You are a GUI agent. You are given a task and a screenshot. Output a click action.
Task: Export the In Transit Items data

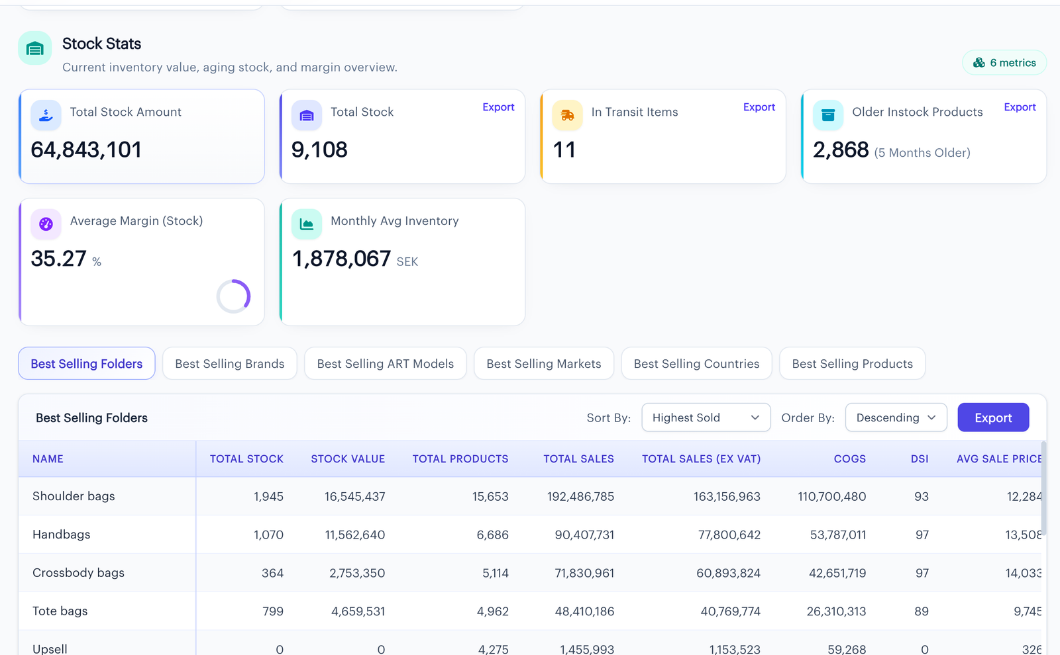759,107
